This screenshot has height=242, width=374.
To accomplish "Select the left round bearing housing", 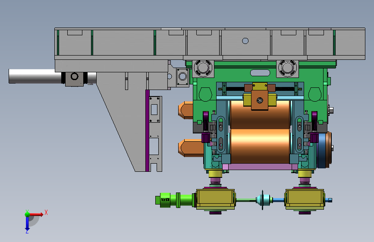I will coord(203,68).
